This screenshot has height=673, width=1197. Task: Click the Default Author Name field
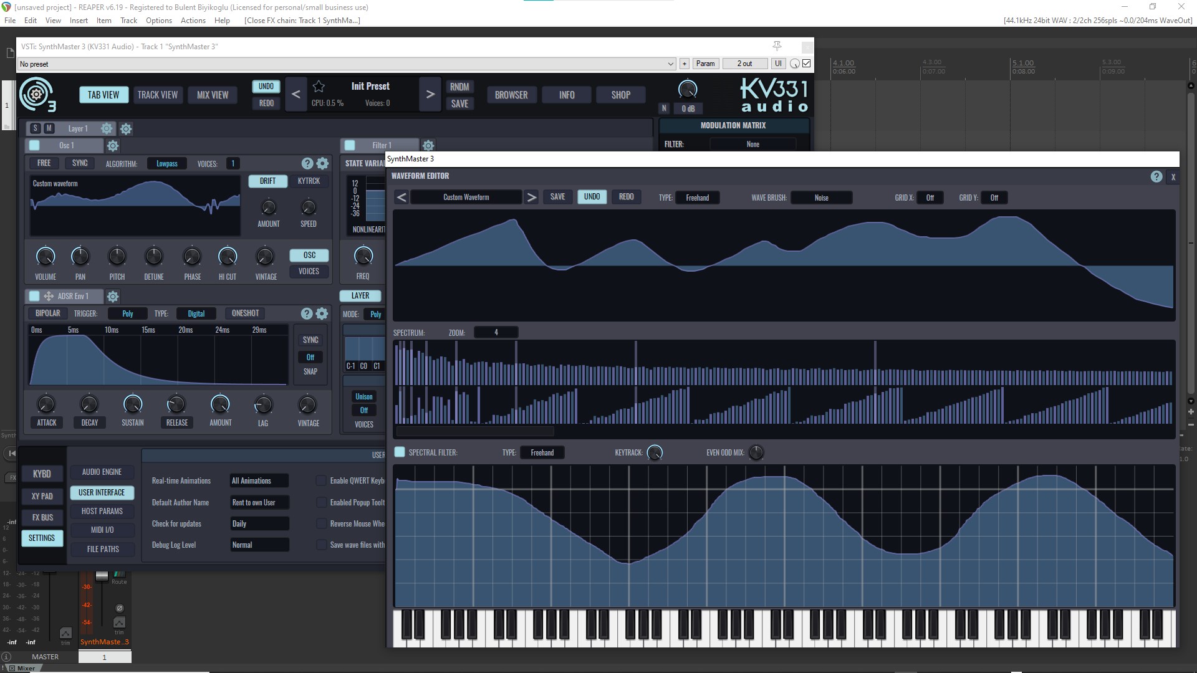pyautogui.click(x=259, y=502)
